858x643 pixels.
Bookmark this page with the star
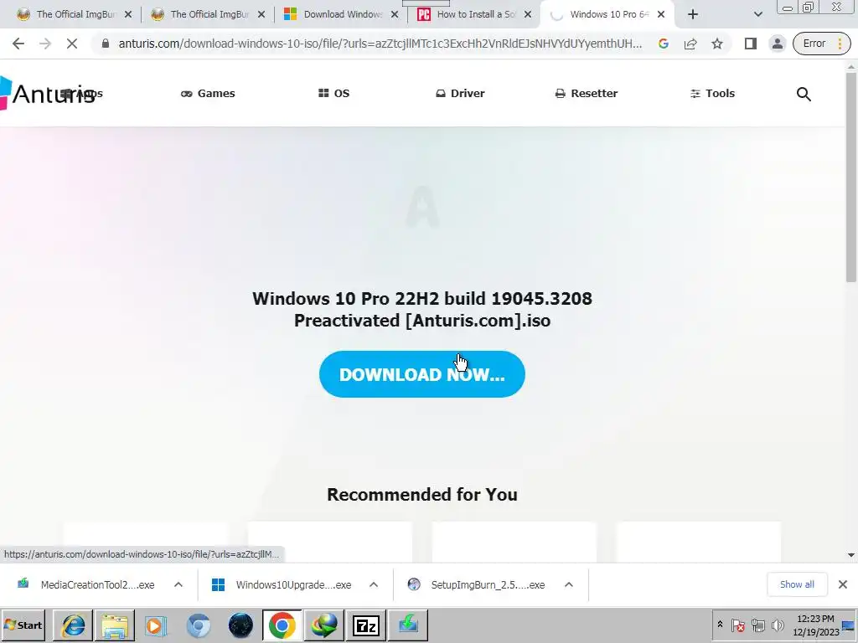tap(717, 44)
